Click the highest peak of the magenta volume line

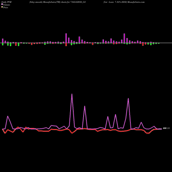(72, 94)
